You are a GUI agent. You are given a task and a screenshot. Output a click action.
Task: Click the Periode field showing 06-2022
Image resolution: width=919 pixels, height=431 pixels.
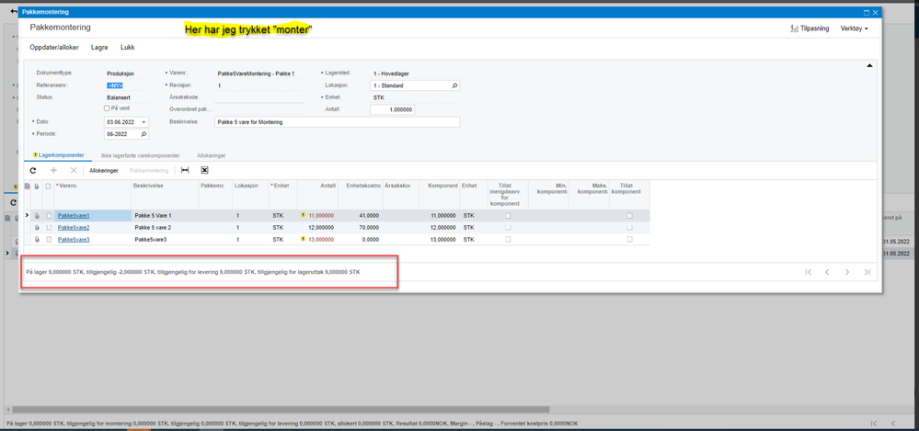tap(127, 134)
